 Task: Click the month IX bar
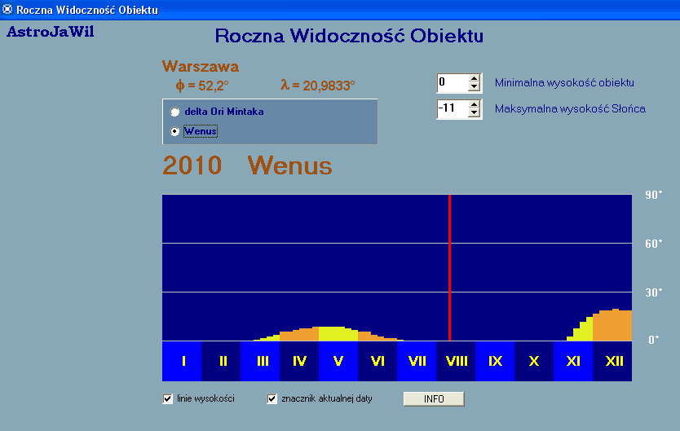(x=495, y=361)
